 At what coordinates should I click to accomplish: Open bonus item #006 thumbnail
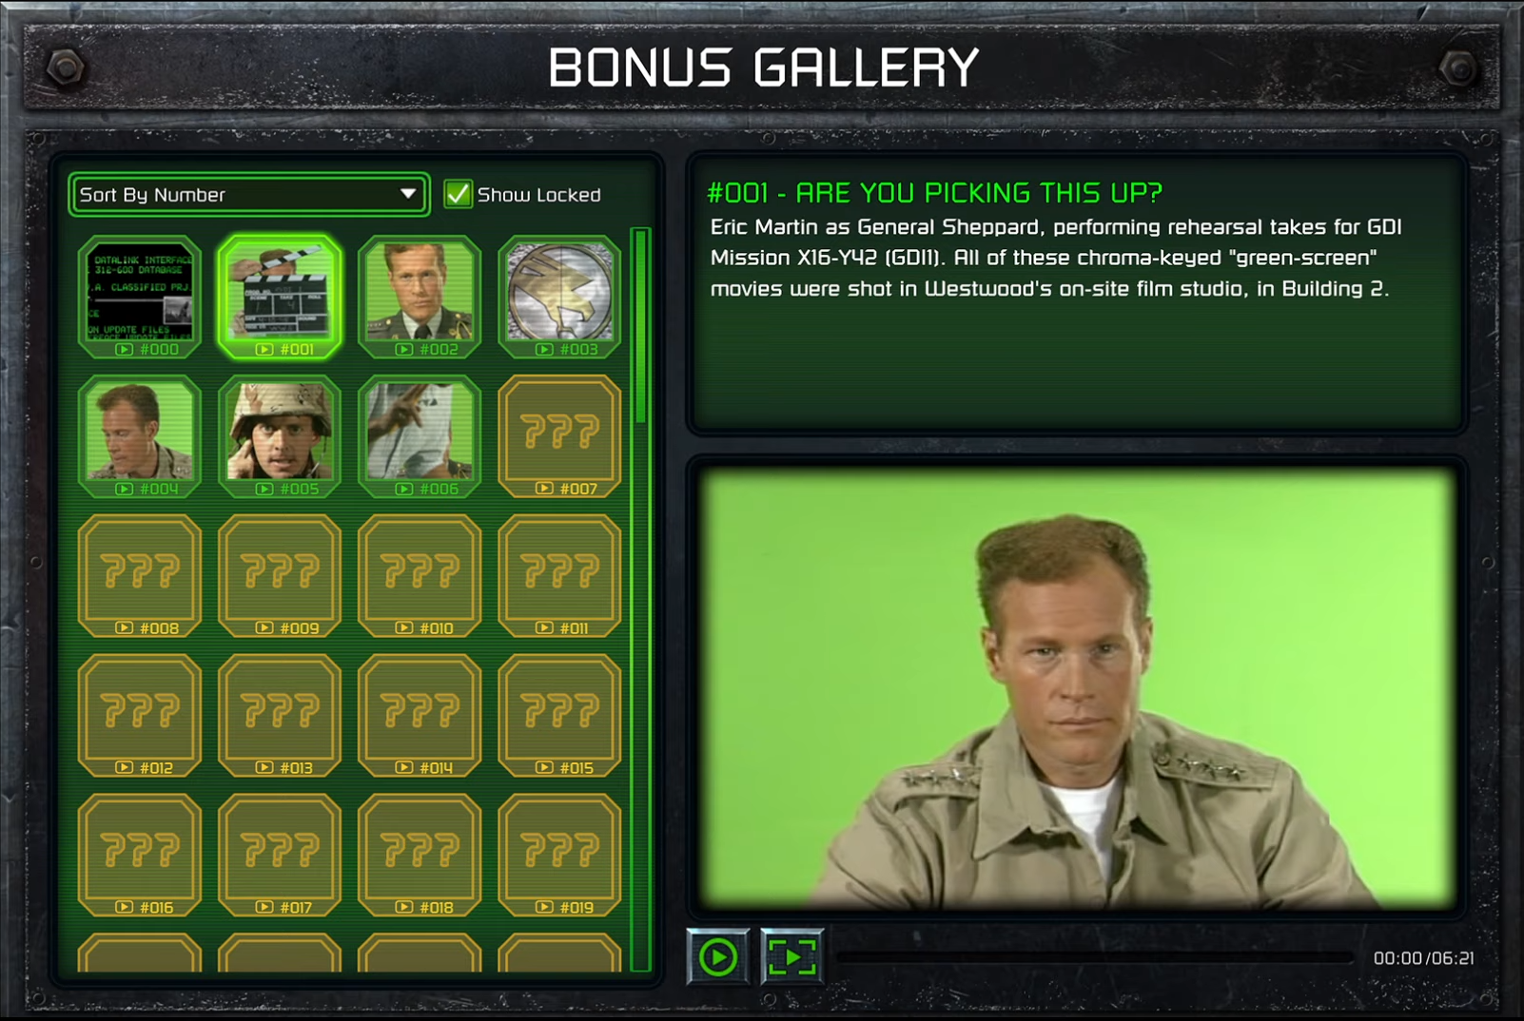pyautogui.click(x=420, y=437)
